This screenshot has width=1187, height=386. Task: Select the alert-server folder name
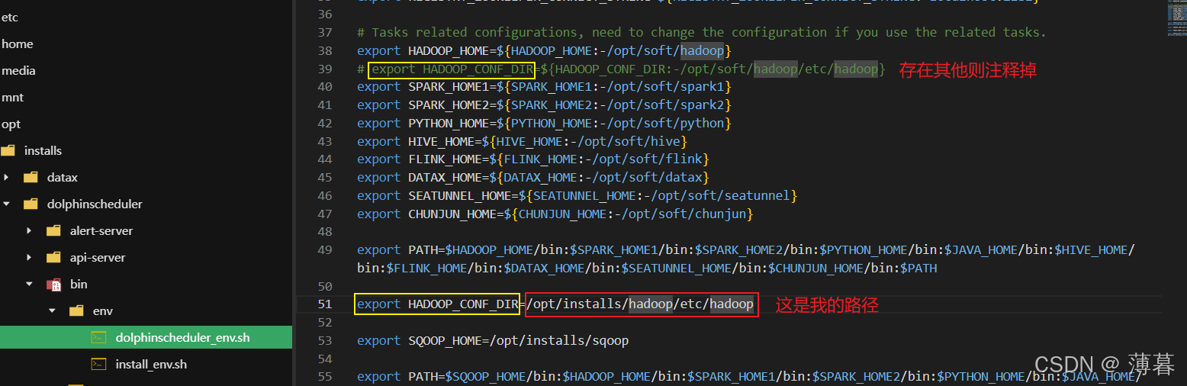pyautogui.click(x=101, y=230)
